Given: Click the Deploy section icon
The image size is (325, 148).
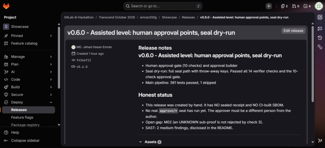Looking at the screenshot, I should coord(6,102).
